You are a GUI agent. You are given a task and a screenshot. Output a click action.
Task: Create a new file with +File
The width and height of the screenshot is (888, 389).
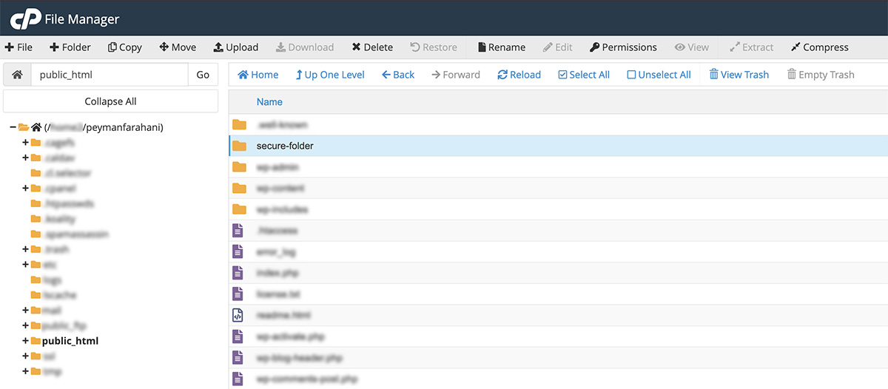pyautogui.click(x=19, y=47)
